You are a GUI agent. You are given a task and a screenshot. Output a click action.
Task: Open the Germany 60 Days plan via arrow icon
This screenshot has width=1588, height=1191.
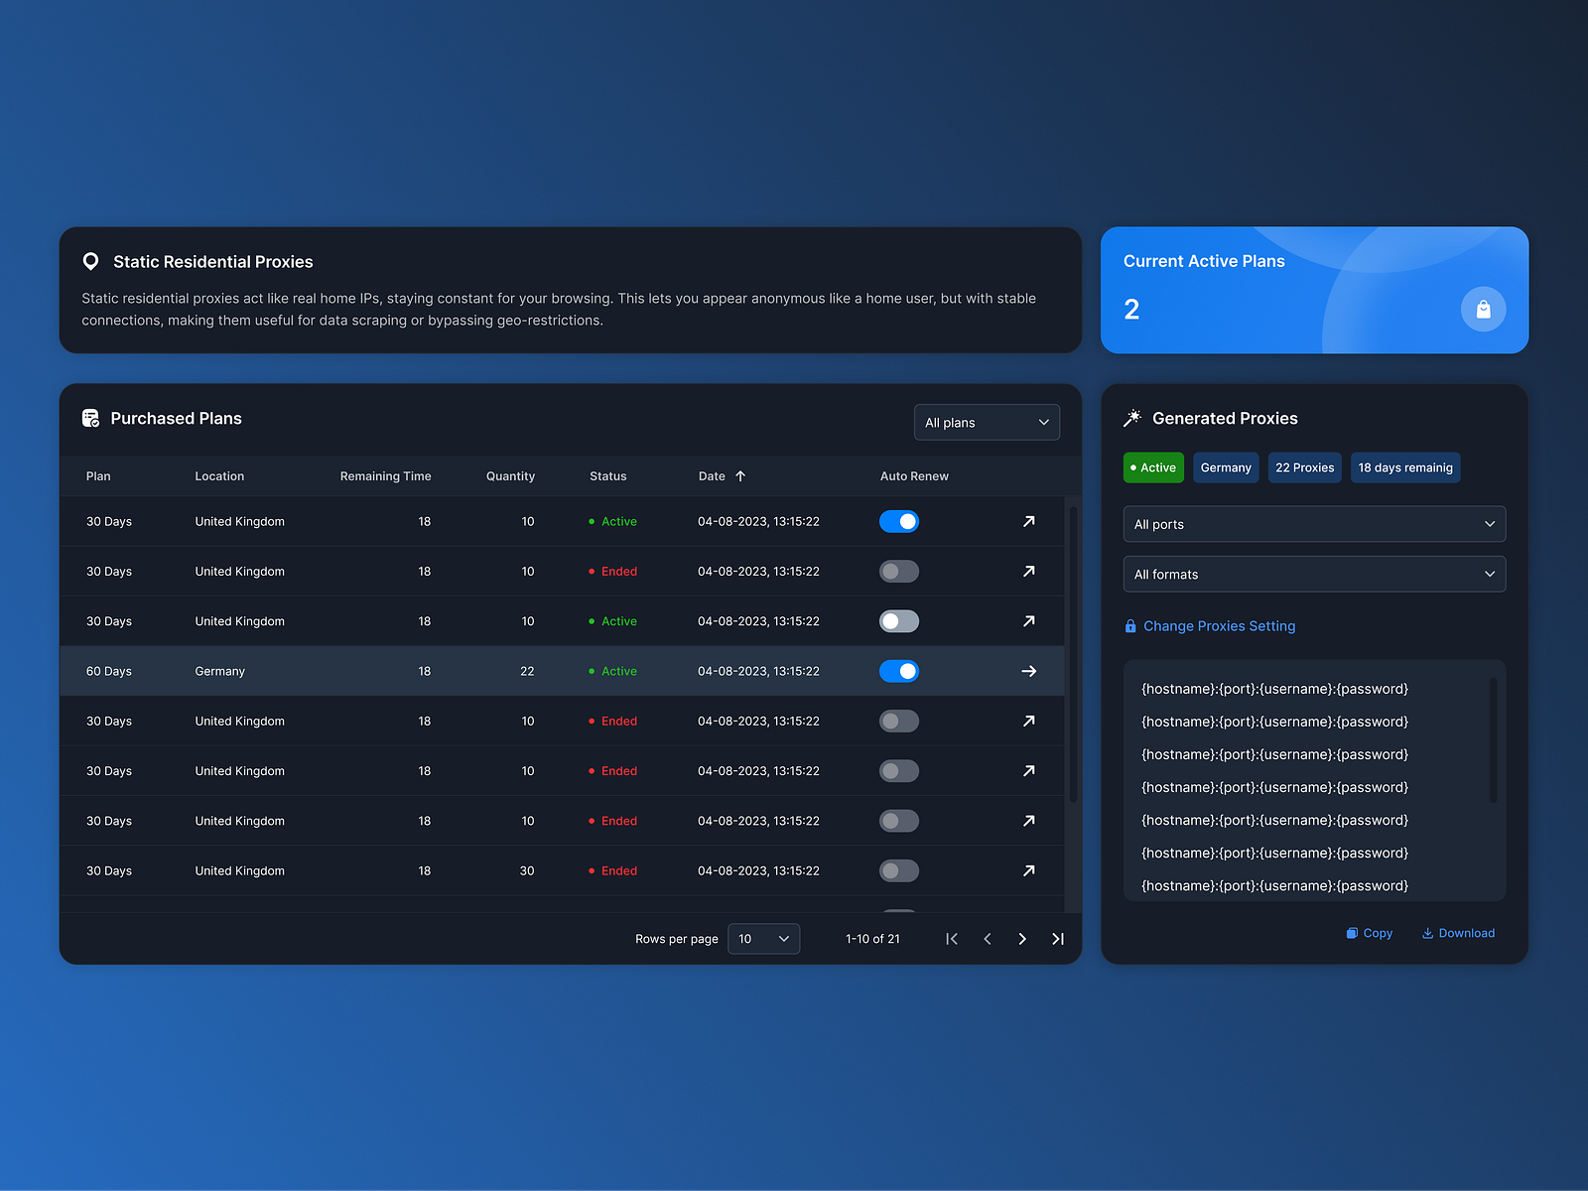1029,671
